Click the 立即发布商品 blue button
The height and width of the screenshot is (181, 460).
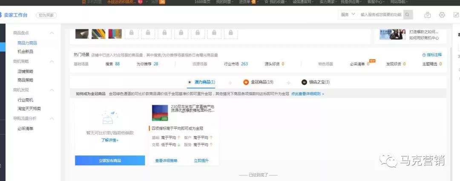110,161
